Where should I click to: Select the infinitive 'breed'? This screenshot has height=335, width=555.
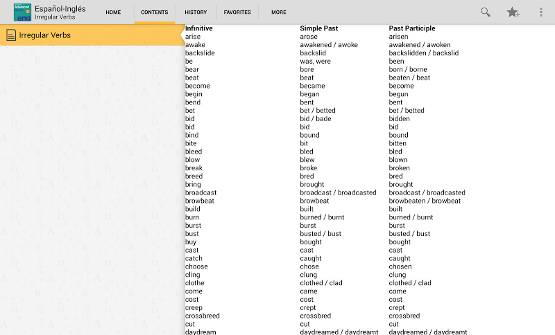point(194,176)
